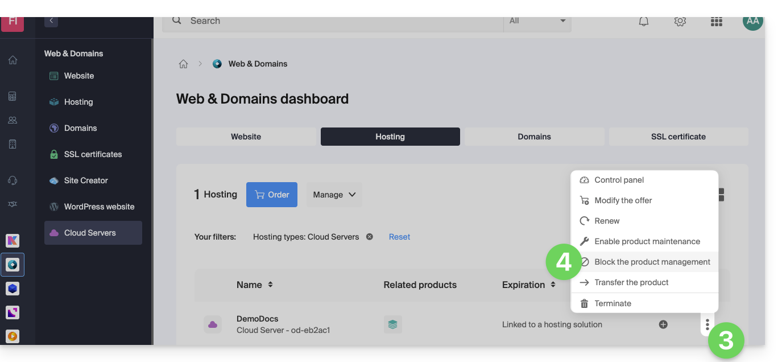Expand the Manage dropdown

pos(334,195)
